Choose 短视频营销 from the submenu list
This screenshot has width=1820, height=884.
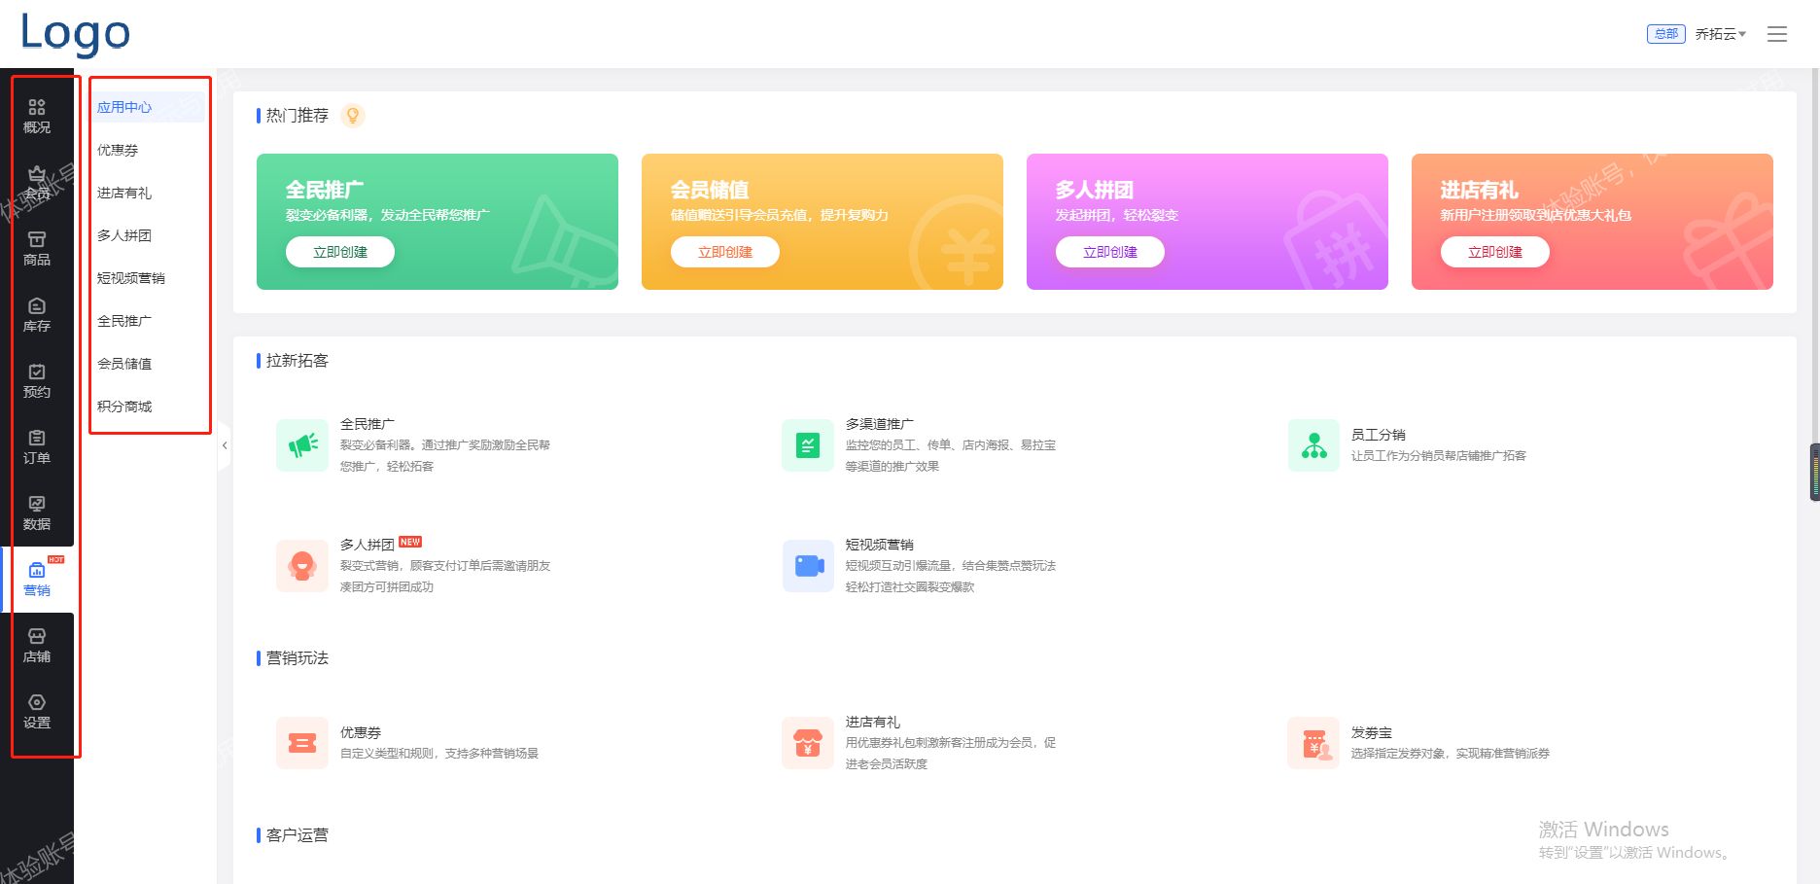click(131, 278)
